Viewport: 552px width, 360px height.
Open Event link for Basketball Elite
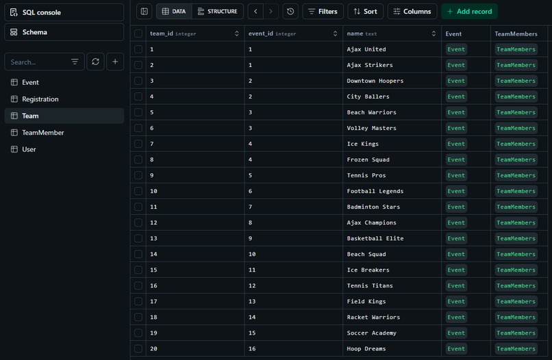point(456,238)
